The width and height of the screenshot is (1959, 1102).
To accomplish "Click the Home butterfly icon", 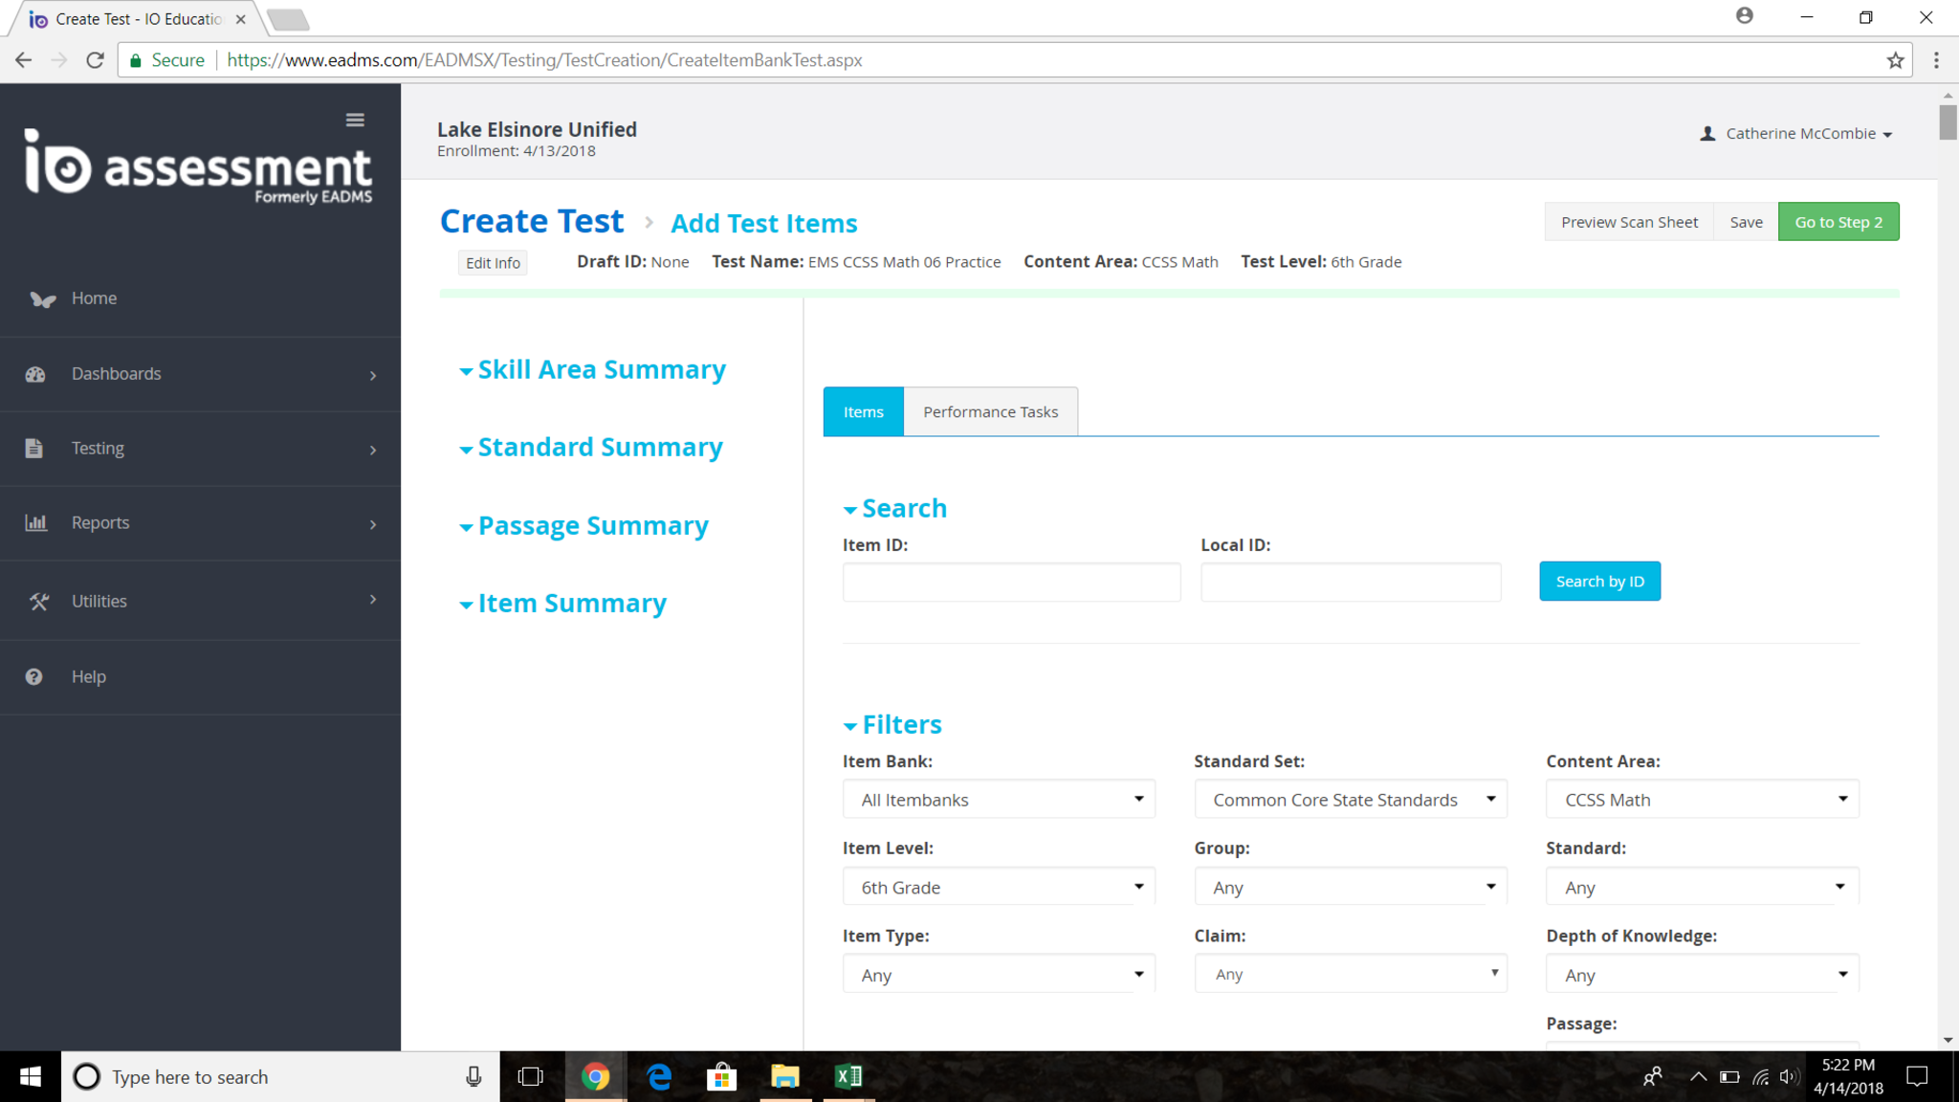I will click(x=41, y=298).
